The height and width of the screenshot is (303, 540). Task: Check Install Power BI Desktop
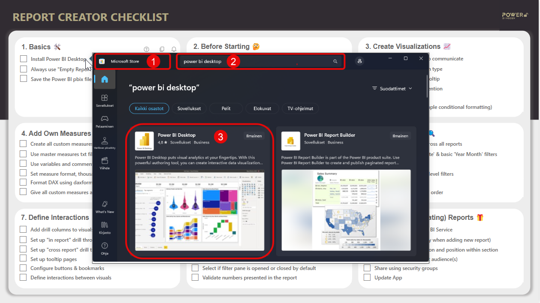tap(24, 59)
